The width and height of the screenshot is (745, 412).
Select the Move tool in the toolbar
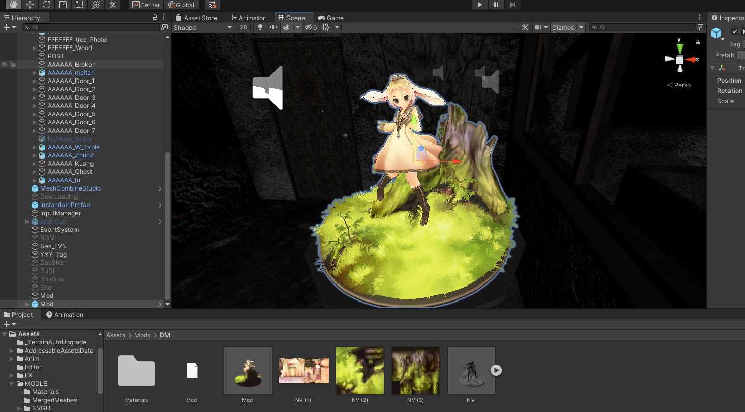pos(30,5)
